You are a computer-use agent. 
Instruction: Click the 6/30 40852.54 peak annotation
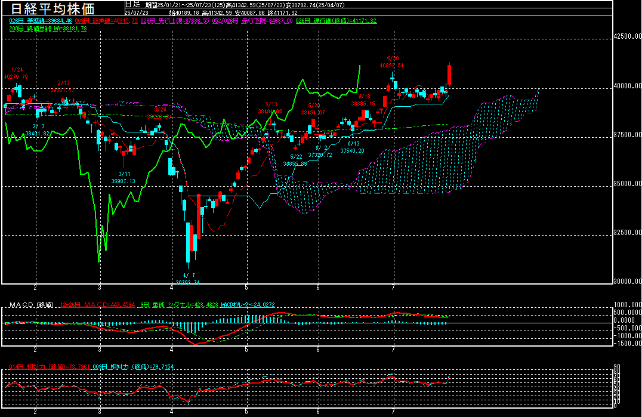pos(392,62)
